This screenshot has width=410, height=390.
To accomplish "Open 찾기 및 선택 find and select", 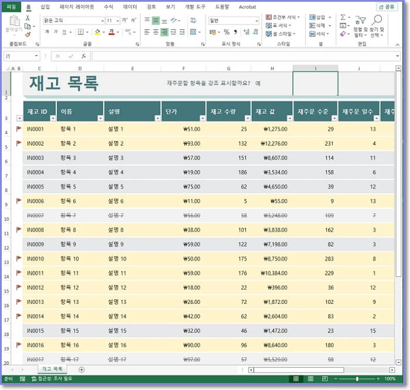I will (x=377, y=26).
